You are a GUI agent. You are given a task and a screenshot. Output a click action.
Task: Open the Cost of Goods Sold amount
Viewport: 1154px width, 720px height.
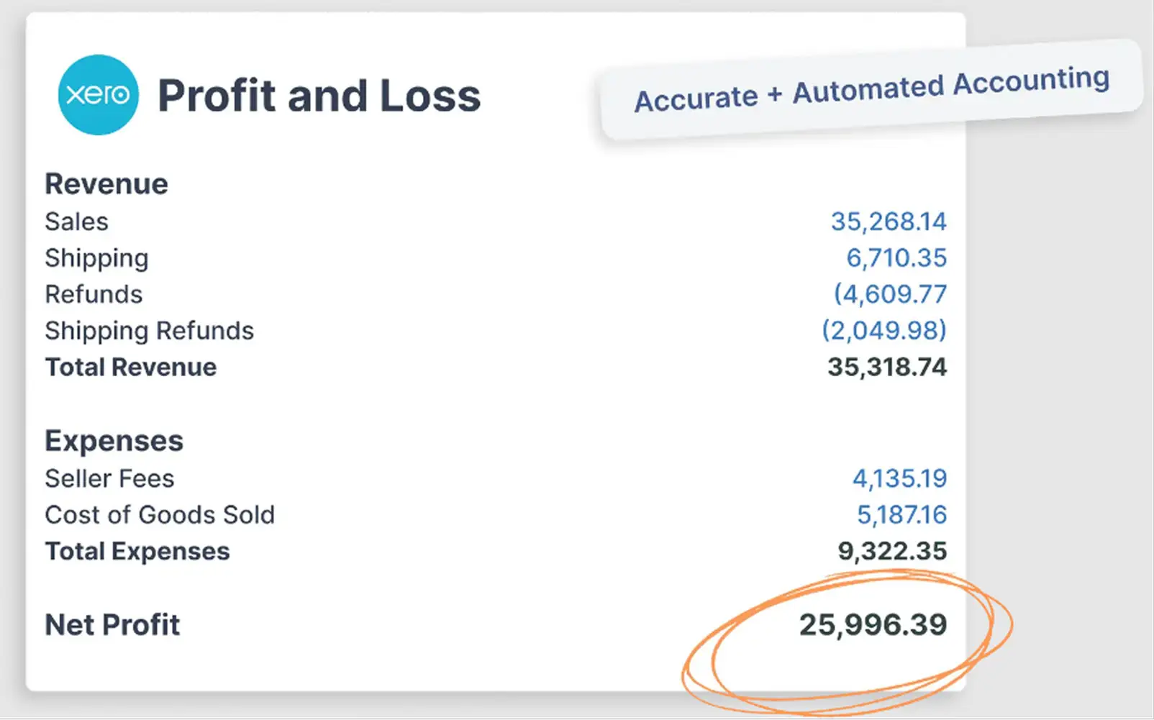click(x=901, y=515)
